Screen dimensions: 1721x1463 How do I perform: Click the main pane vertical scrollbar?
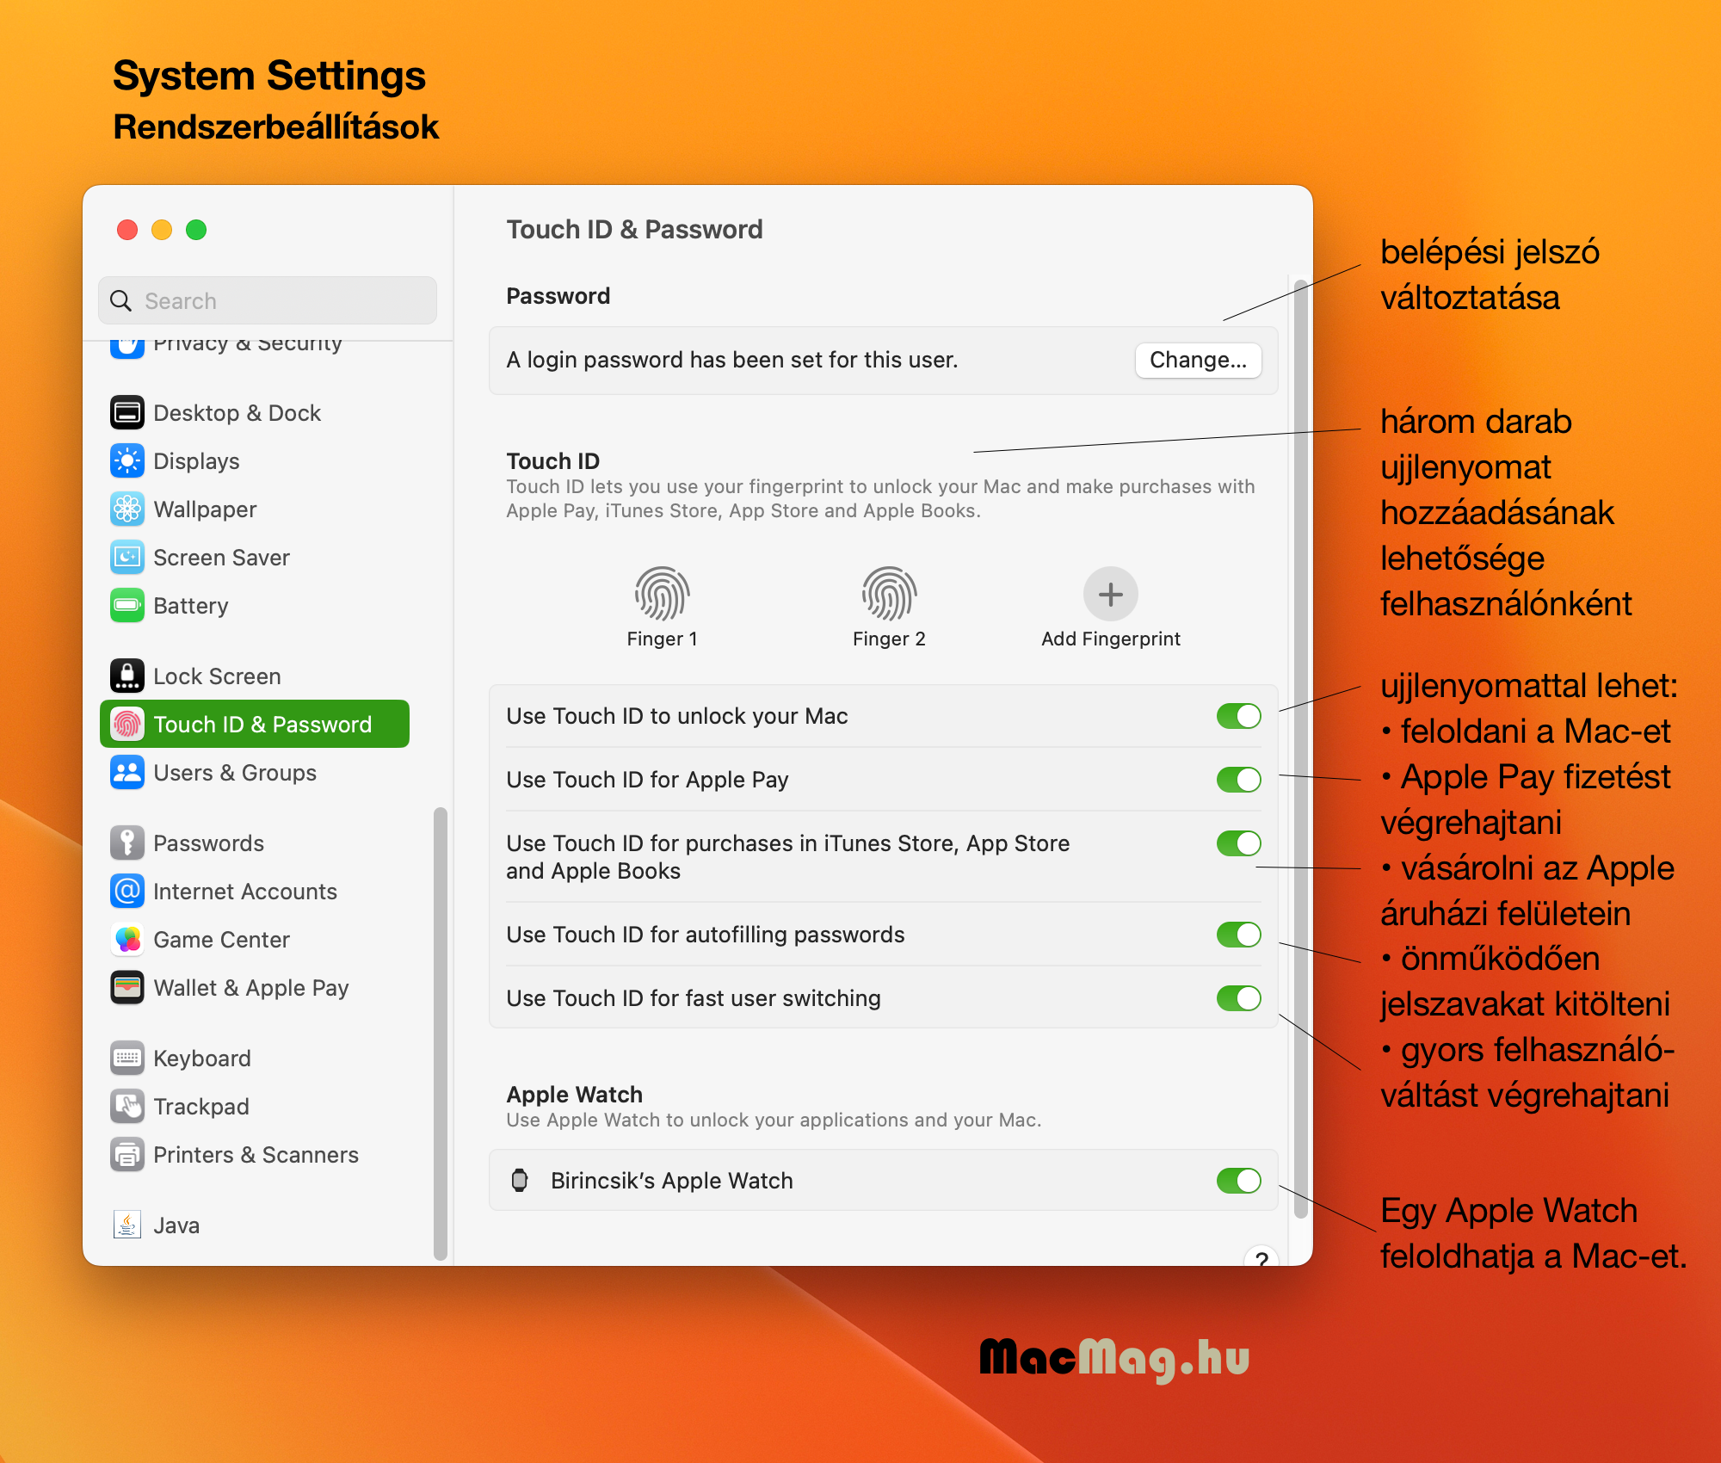[1301, 749]
